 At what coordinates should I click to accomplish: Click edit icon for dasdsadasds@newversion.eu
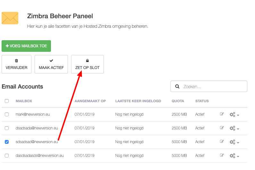coord(222,156)
